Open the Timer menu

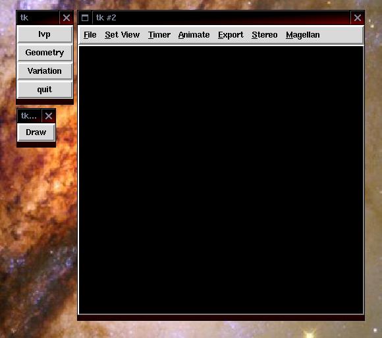tap(159, 35)
